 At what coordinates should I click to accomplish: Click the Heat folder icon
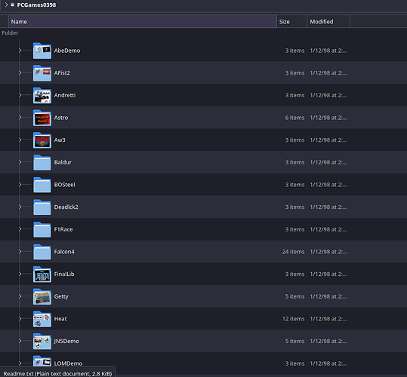[42, 319]
